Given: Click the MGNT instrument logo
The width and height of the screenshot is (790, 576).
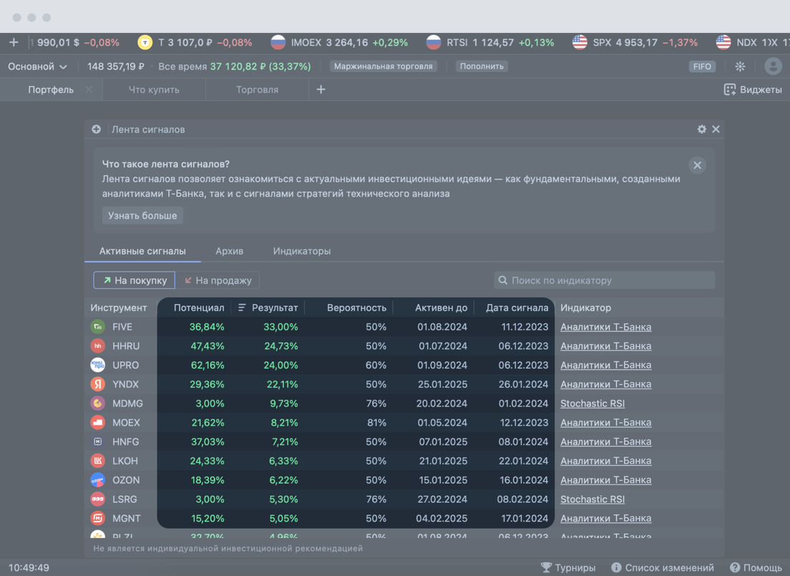Looking at the screenshot, I should [x=98, y=519].
